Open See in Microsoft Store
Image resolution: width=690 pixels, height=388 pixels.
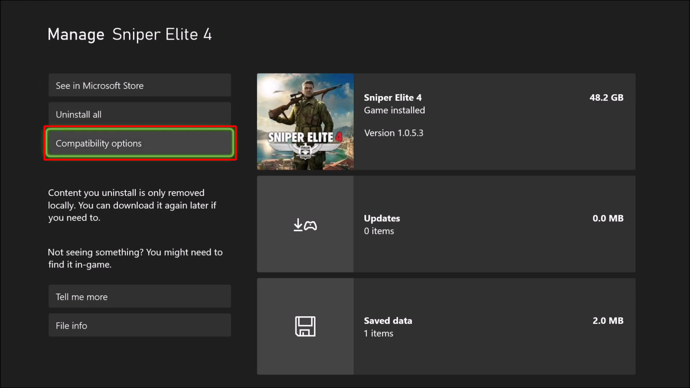(139, 86)
